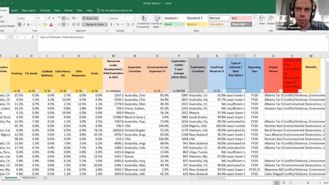
Task: Apply Fill Color bucket icon
Action: click(x=44, y=24)
